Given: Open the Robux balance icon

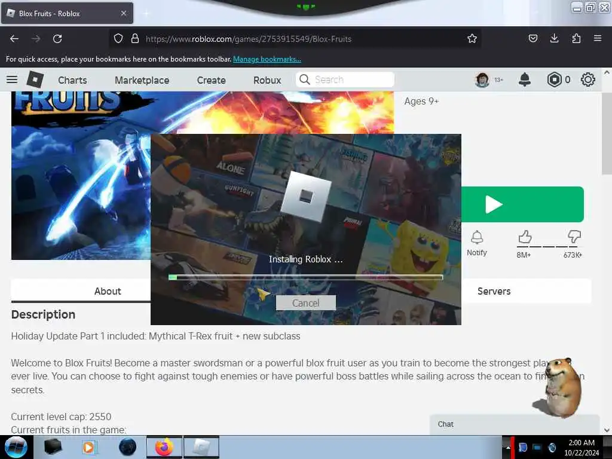Looking at the screenshot, I should [554, 79].
